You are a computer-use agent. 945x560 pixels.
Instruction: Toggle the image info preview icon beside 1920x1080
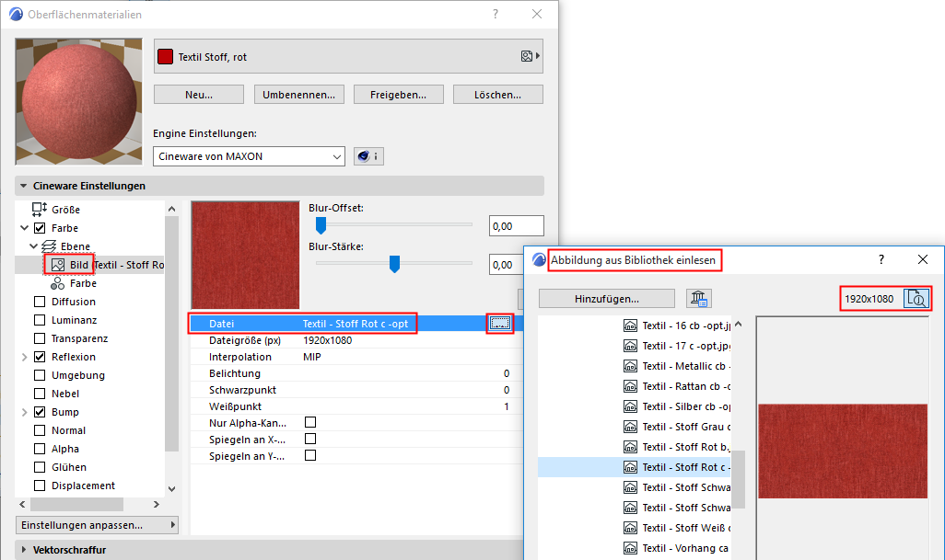916,298
